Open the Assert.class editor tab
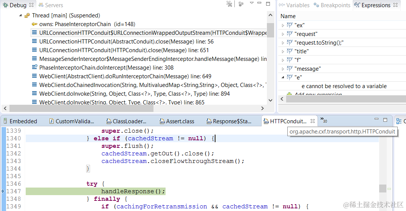Image resolution: width=406 pixels, height=211 pixels. [x=177, y=121]
